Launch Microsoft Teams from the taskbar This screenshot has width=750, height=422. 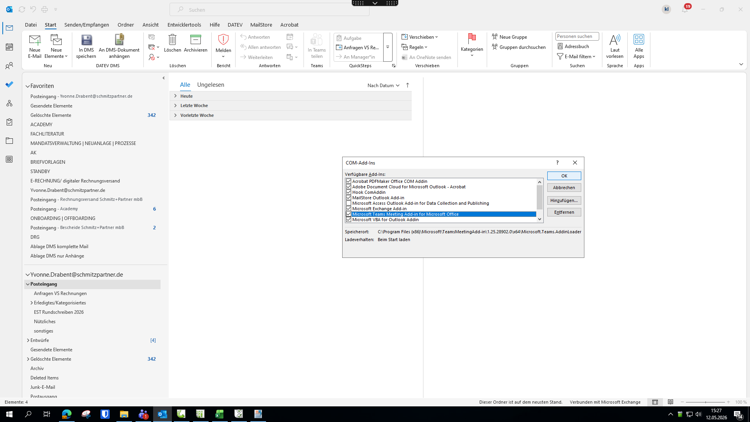coord(143,414)
